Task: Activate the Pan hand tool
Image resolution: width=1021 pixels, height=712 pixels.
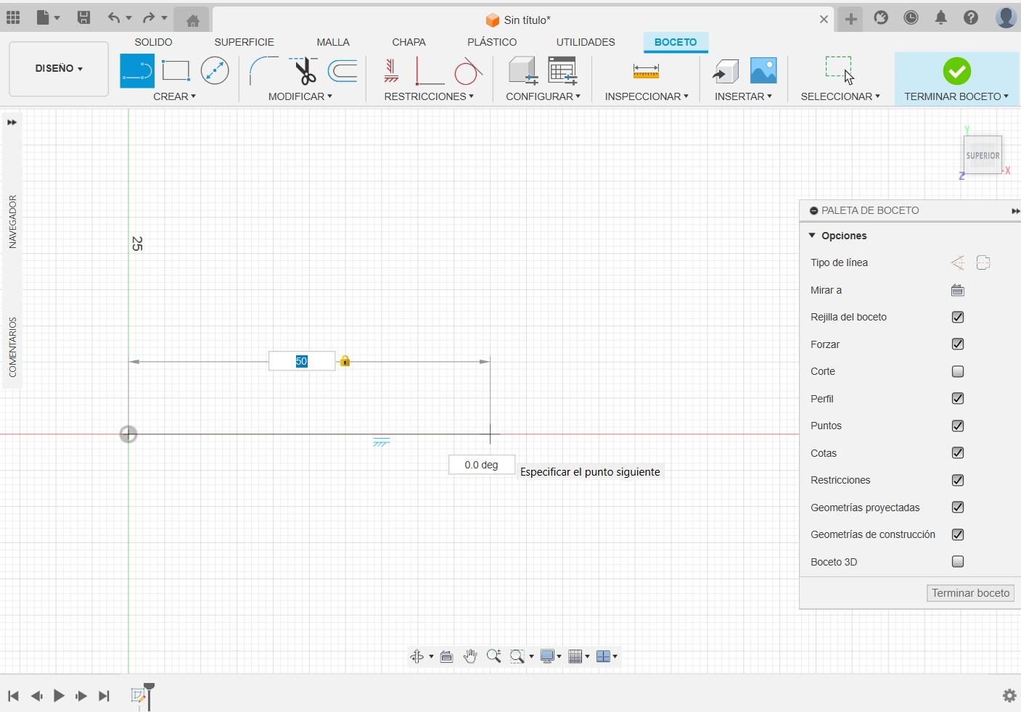Action: click(x=470, y=656)
